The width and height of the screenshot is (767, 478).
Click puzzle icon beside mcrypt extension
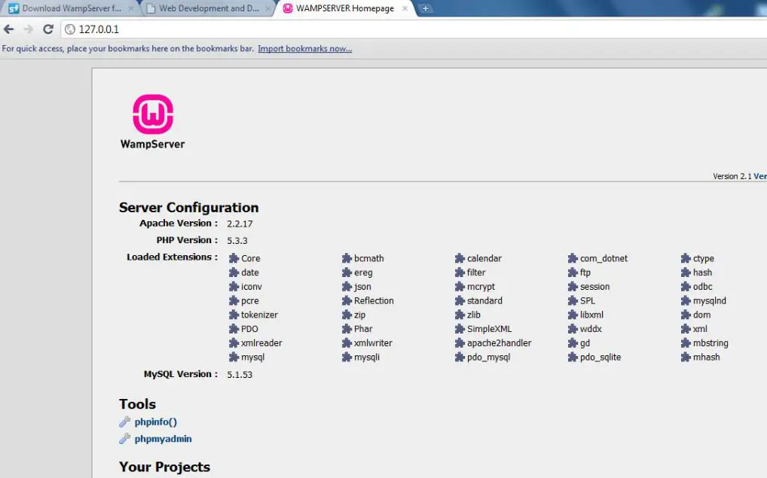click(x=460, y=286)
